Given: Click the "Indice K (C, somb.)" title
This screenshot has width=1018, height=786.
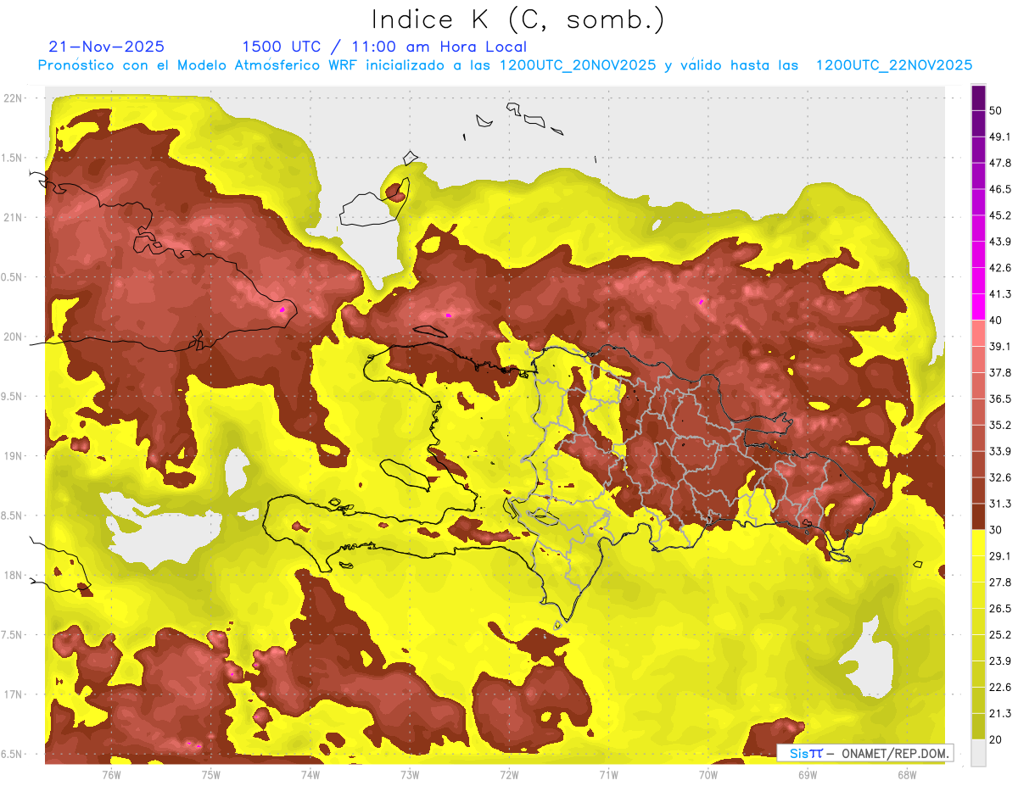Looking at the screenshot, I should [517, 20].
